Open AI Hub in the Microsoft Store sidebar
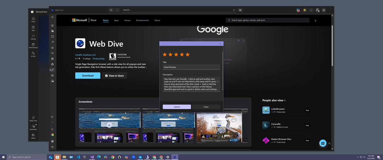Viewport: 383px width, 160px height. [33, 54]
